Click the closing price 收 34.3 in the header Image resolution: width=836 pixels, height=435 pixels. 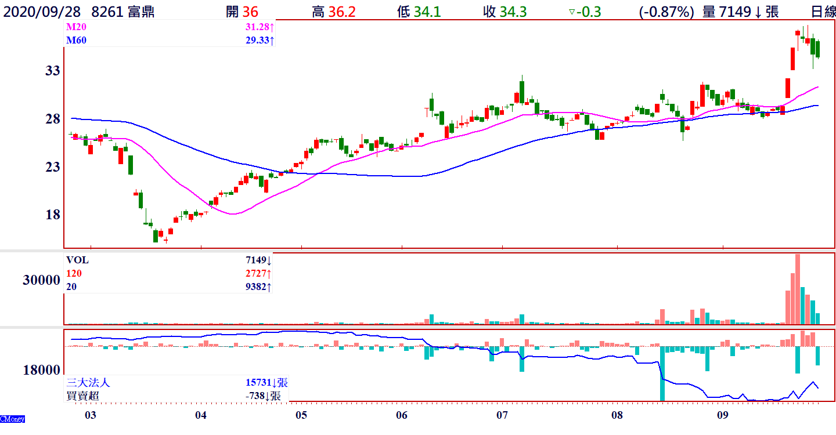click(505, 12)
